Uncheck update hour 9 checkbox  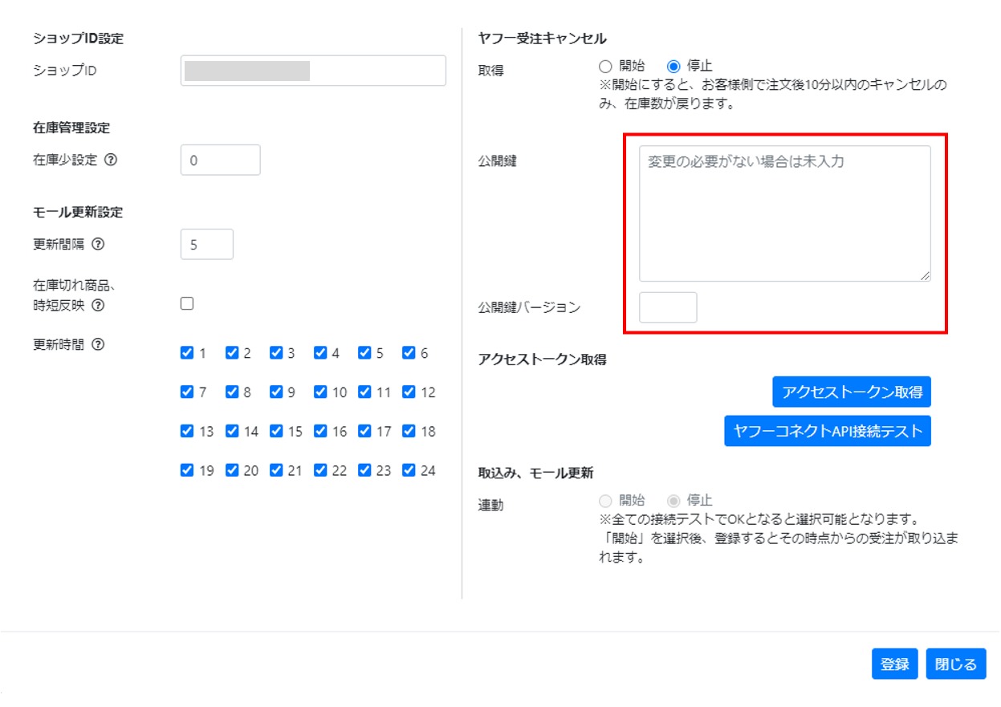click(x=276, y=392)
